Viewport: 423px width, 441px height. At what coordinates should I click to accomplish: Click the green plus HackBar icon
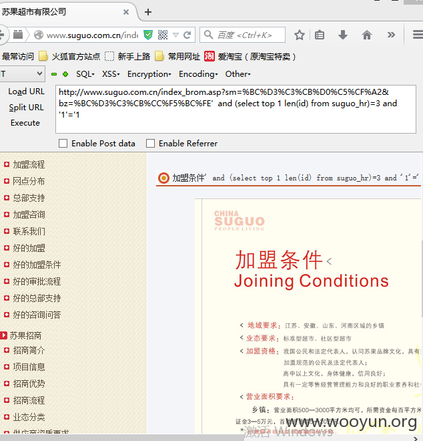coord(65,74)
